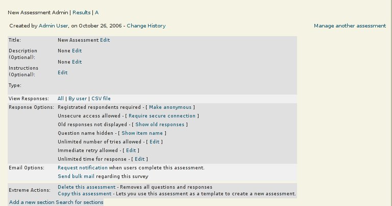This screenshot has height=206, width=392.
Task: Click Delete this assessment
Action: 87,187
